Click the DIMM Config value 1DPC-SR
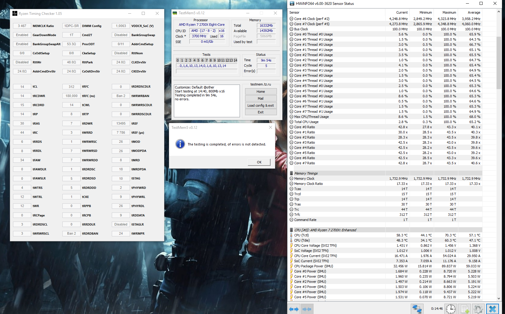This screenshot has height=314, width=505. pos(71,26)
